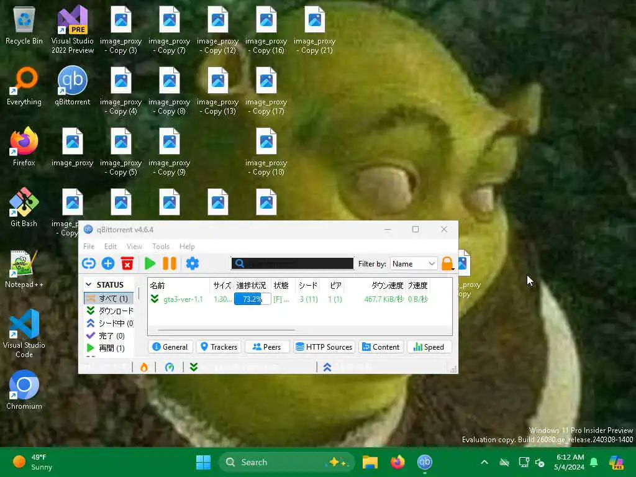Click the search magnifier in filter box
This screenshot has width=636, height=477.
(x=240, y=263)
